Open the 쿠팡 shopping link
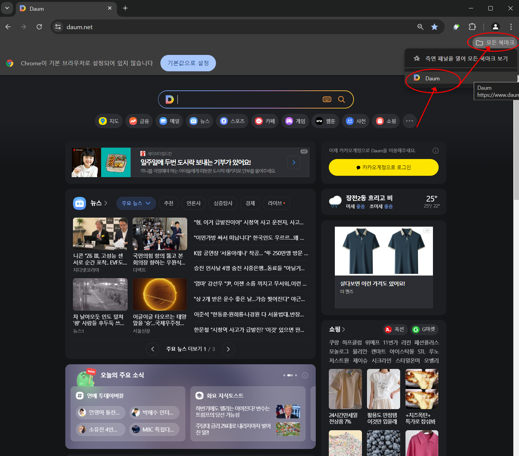This screenshot has height=456, width=519. (334, 343)
